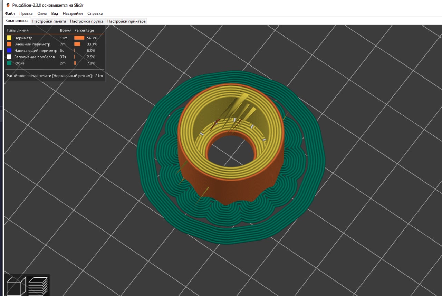The image size is (442, 296).
Task: Open the Настройки menu
Action: tap(73, 13)
